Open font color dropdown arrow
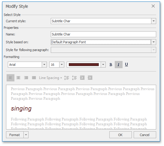164x146 pixels. (103, 65)
